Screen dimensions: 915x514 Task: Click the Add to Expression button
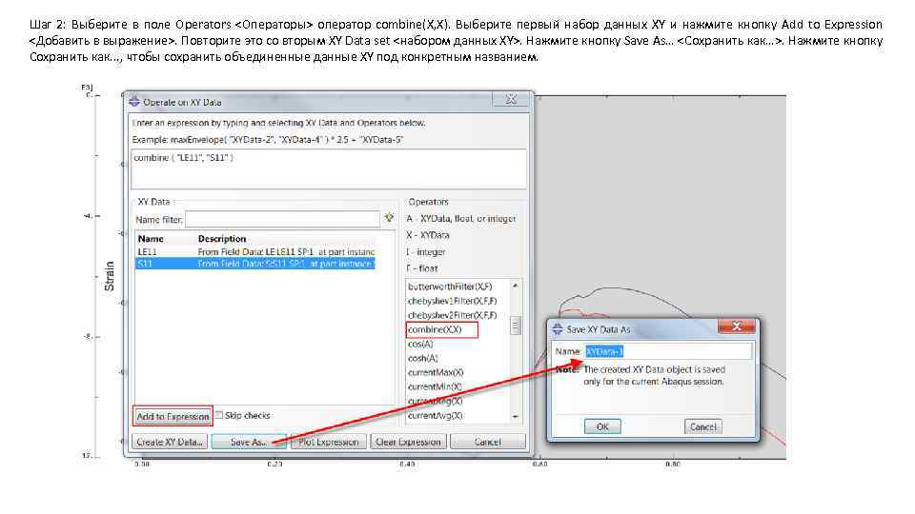tap(173, 416)
